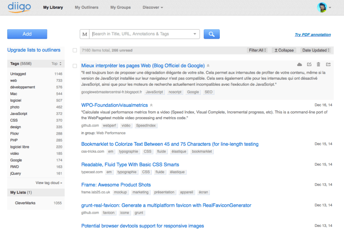Click the typecast.com domain text
Screen dimensions: 344x229
pyautogui.click(x=92, y=172)
